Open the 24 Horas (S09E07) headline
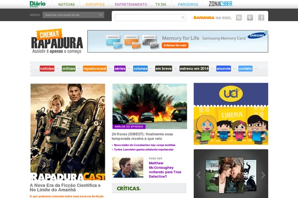This screenshot has width=298, height=198. click(142, 136)
